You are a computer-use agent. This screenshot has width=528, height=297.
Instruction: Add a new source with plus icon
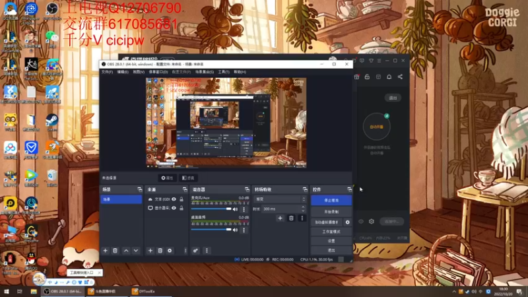150,251
